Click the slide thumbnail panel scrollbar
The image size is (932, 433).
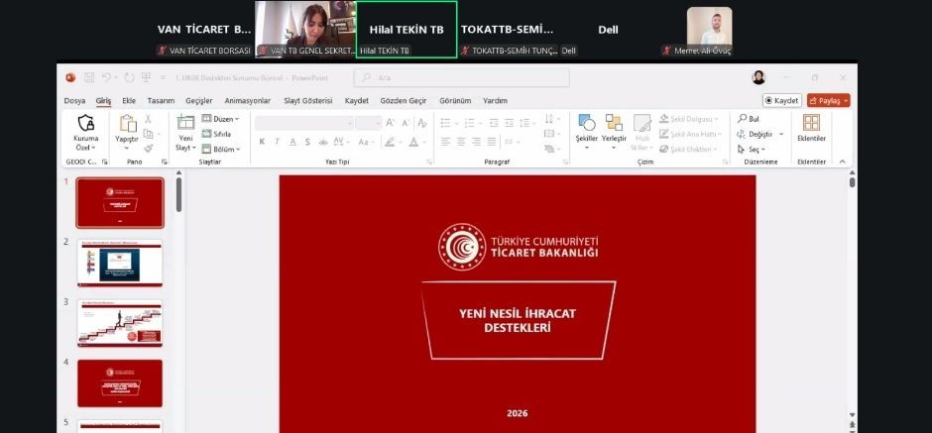tap(178, 195)
